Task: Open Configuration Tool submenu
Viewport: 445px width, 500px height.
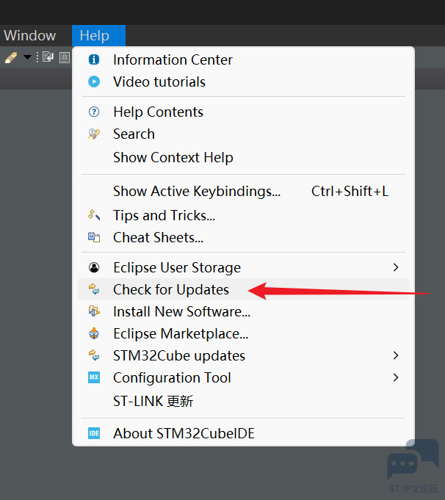Action: coord(243,377)
